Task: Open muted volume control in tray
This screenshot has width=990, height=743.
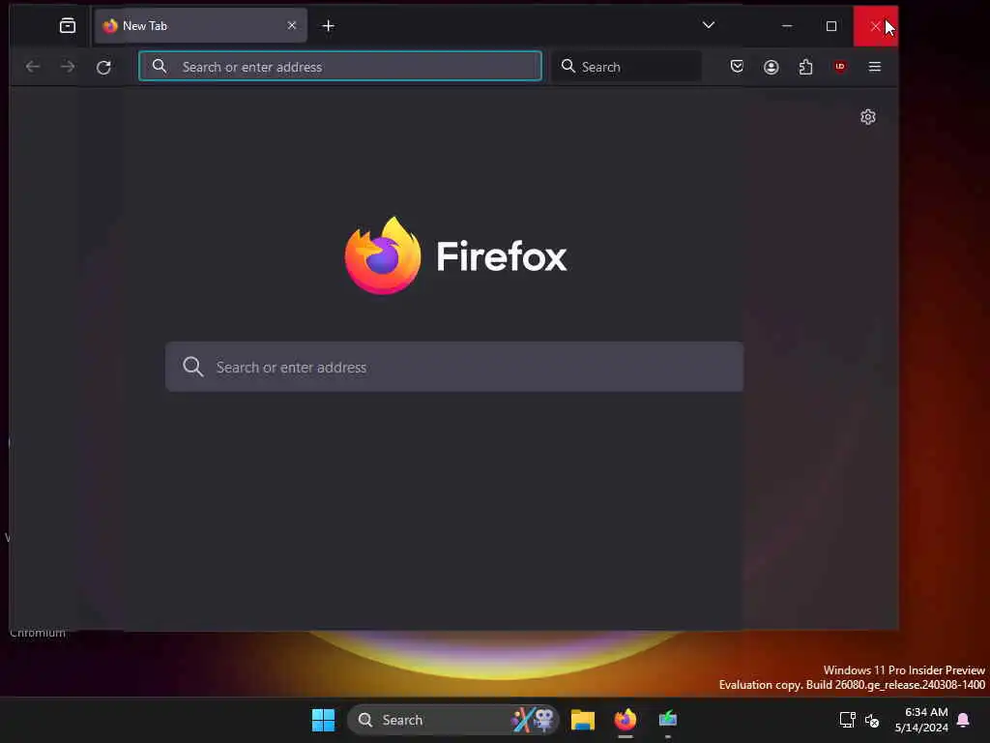Action: coord(872,720)
